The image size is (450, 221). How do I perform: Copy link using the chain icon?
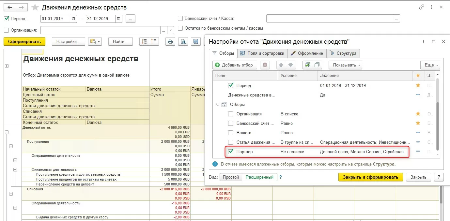point(422,7)
